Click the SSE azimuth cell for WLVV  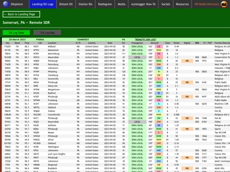tap(159, 47)
